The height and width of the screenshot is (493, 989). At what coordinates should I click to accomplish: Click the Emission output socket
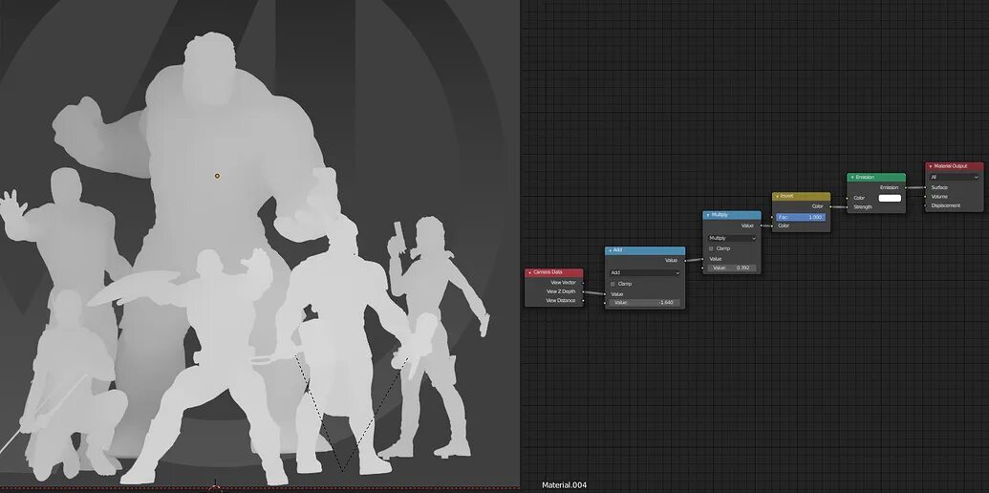point(906,187)
